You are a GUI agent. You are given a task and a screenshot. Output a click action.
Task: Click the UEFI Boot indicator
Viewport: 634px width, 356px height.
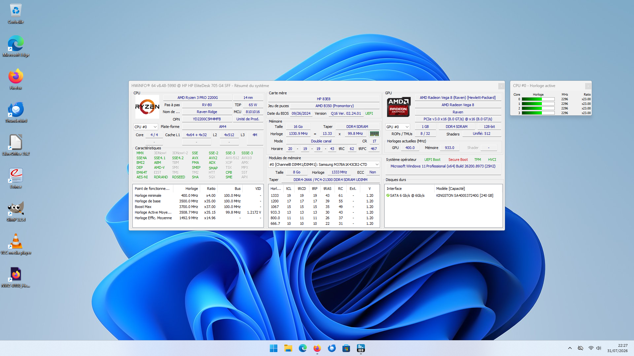coord(432,160)
